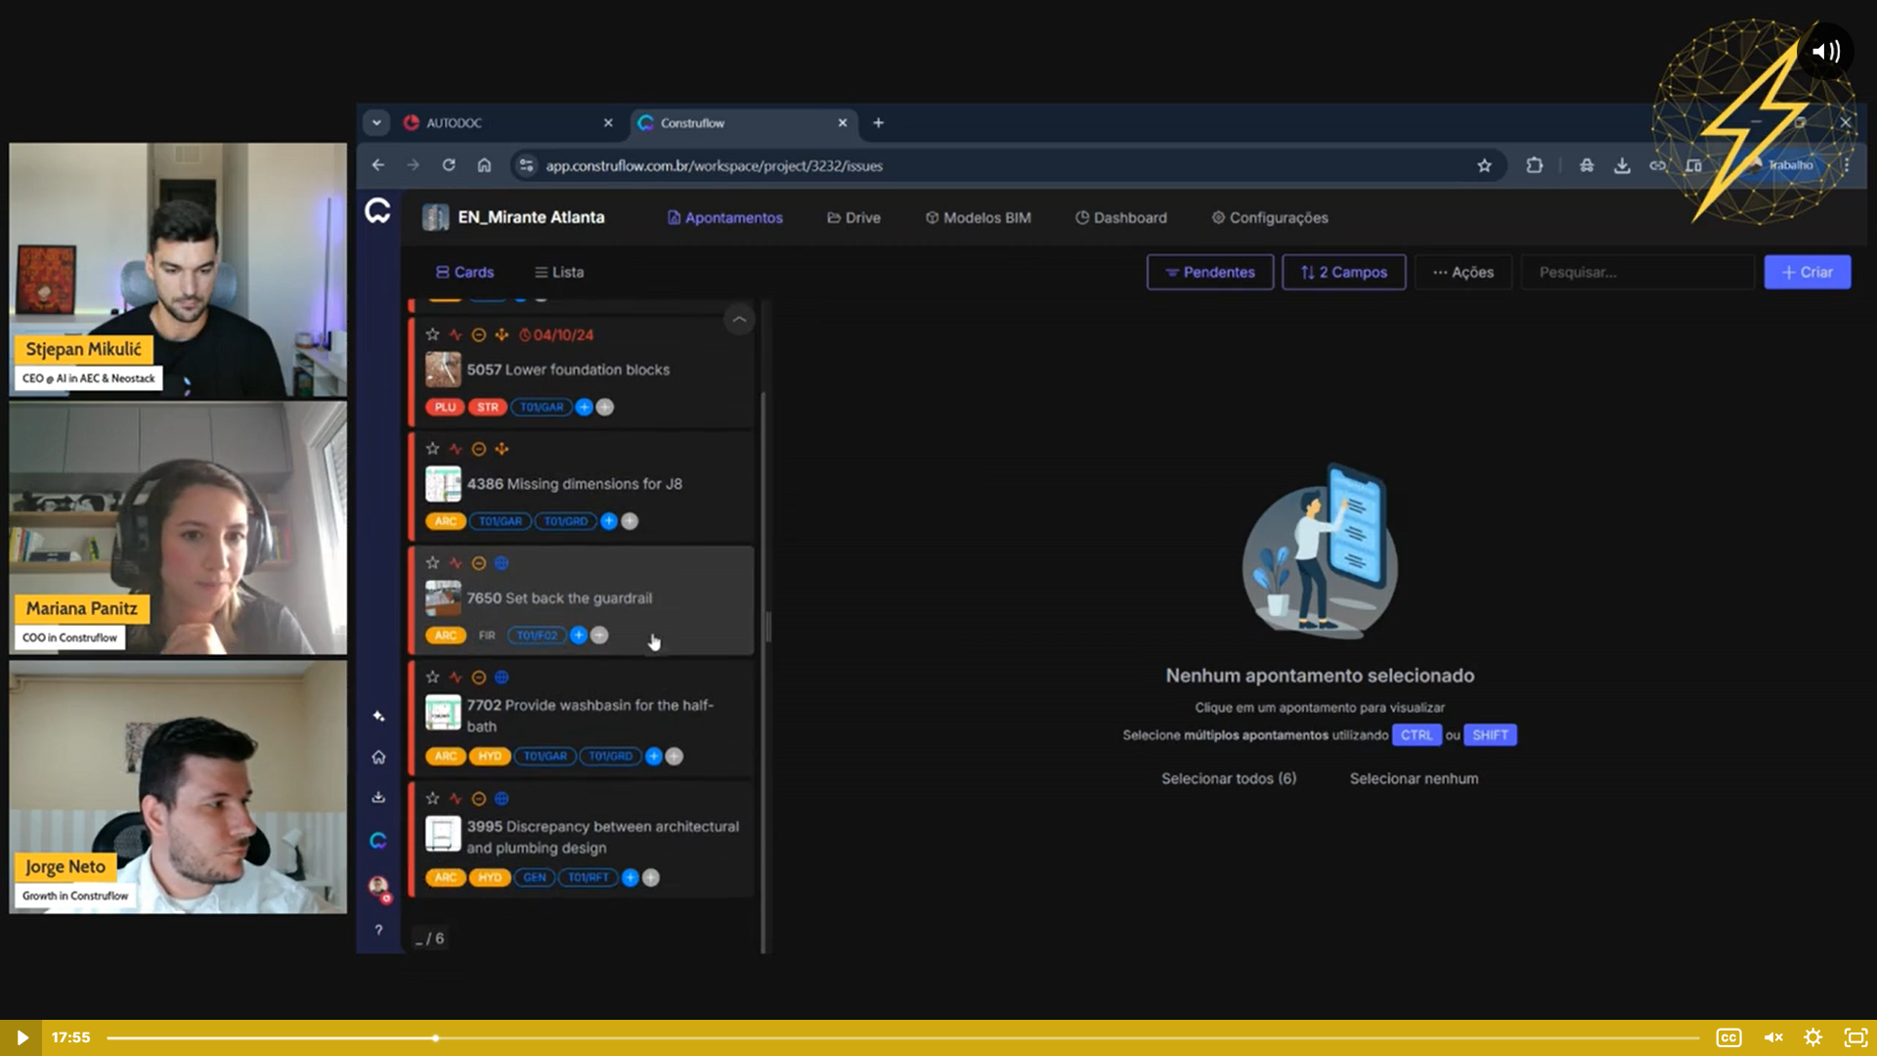1877x1056 pixels.
Task: Open the 2 Campos sort dropdown
Action: (1343, 272)
